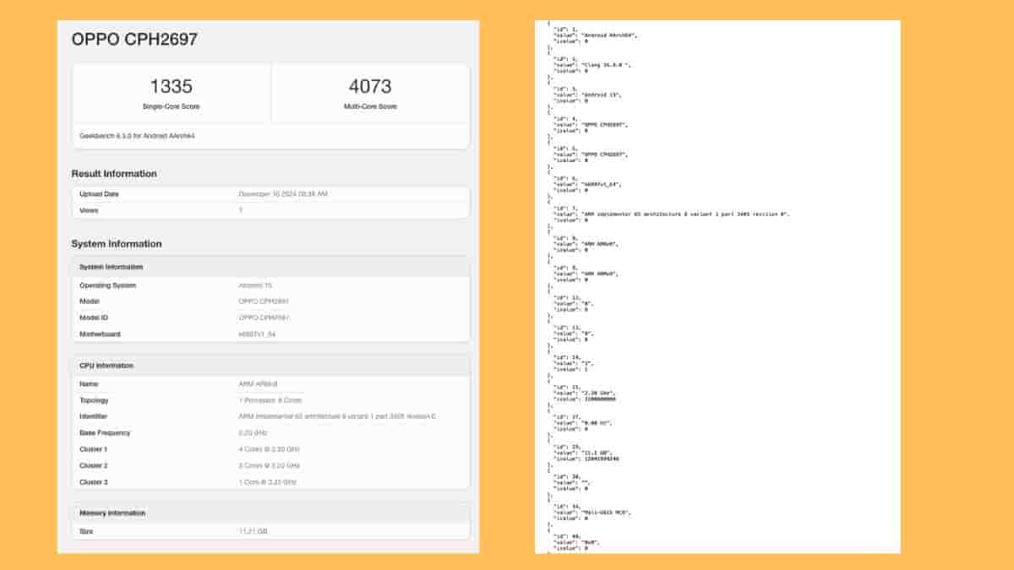
Task: Click the Memory Information table header
Action: click(x=270, y=513)
